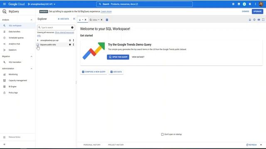Close the welcome home tab
This screenshot has height=149, width=266.
(x=86, y=20)
